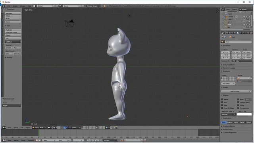Click the red auto keyframe record button
This screenshot has height=143, width=254.
(121, 140)
